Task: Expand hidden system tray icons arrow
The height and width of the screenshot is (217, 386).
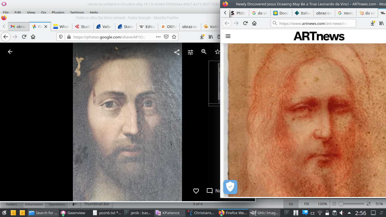Action: click(x=349, y=213)
